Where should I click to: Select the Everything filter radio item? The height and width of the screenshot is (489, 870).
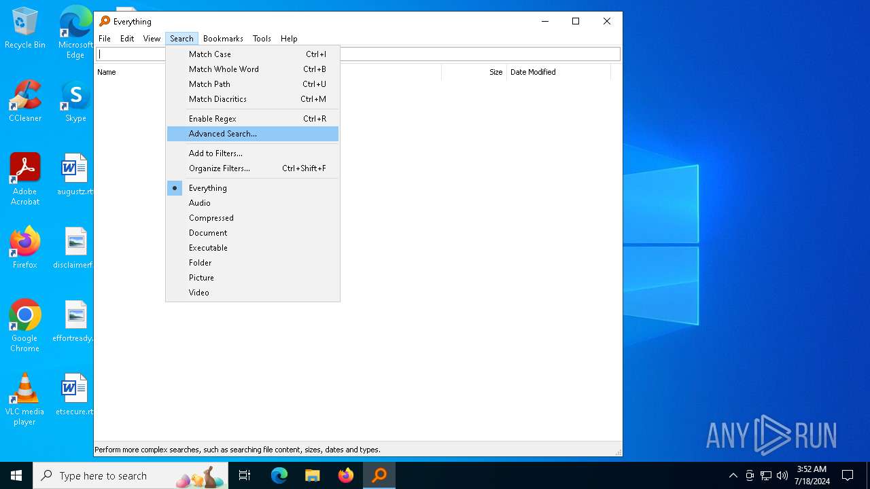[253, 188]
